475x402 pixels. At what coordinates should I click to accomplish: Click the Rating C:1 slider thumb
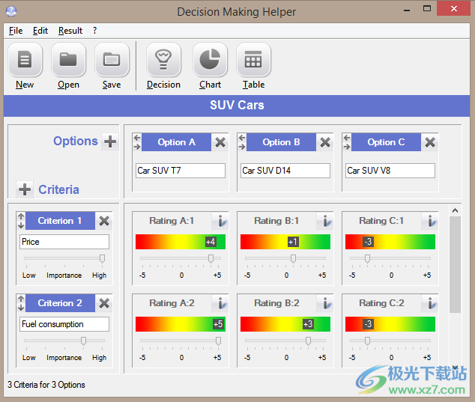pyautogui.click(x=367, y=258)
